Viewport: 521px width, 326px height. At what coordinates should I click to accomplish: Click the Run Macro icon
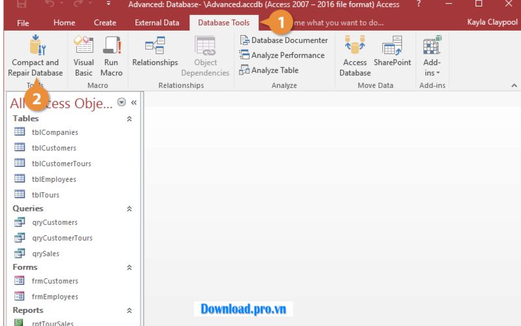click(111, 56)
